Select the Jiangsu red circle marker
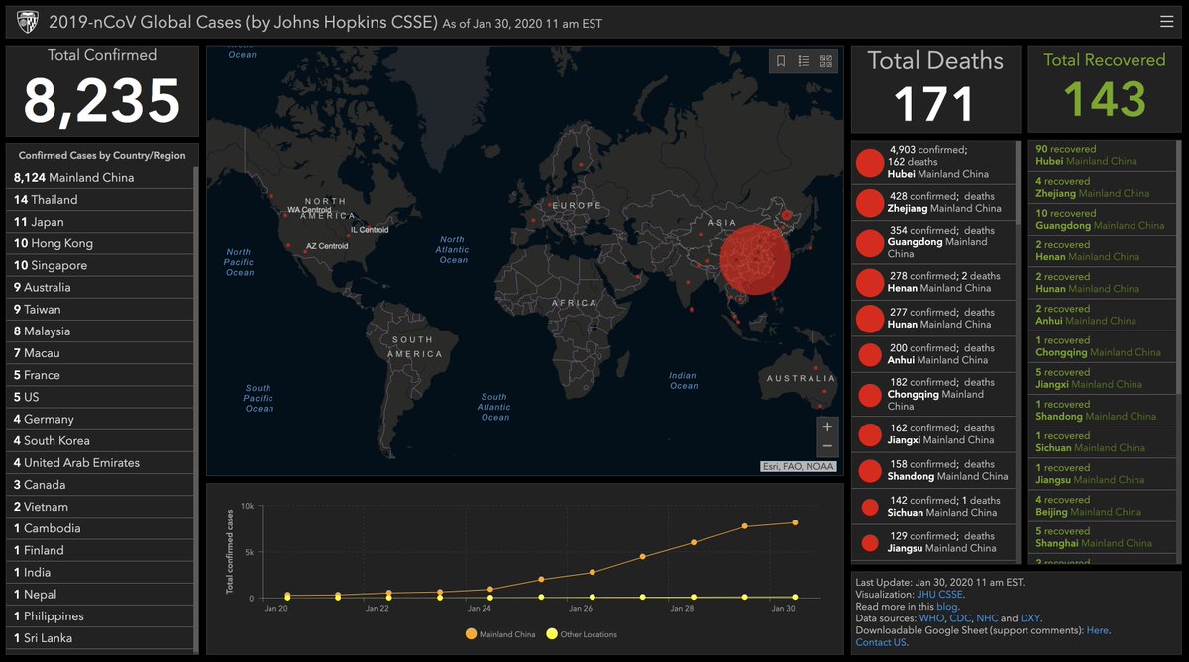1189x662 pixels. pos(869,542)
